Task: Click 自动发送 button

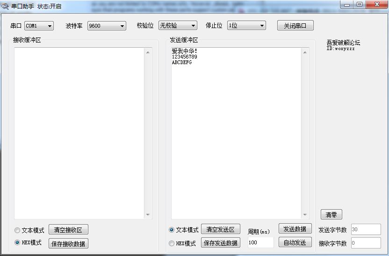Action: 295,242
